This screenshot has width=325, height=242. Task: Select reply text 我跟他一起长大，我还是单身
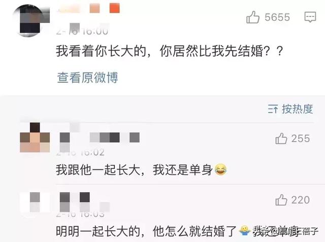[134, 170]
